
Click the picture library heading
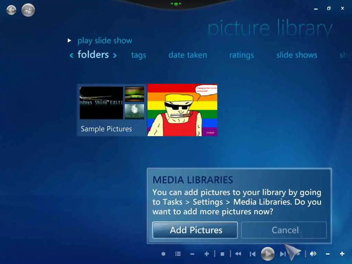click(x=270, y=28)
